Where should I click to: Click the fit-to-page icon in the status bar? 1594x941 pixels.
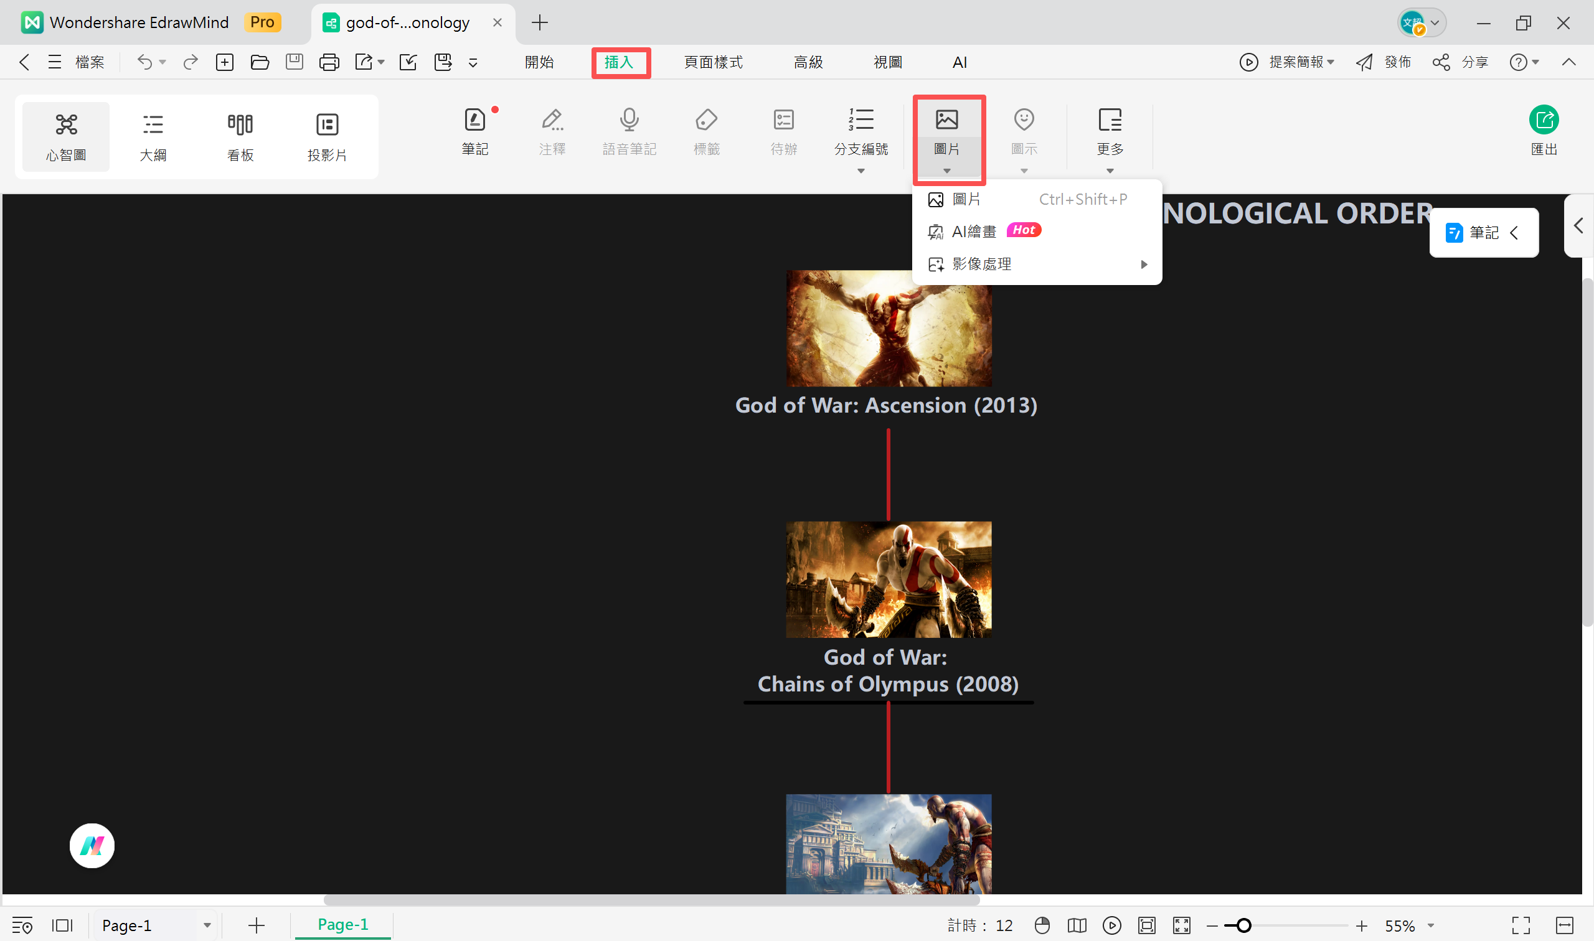click(x=1146, y=925)
